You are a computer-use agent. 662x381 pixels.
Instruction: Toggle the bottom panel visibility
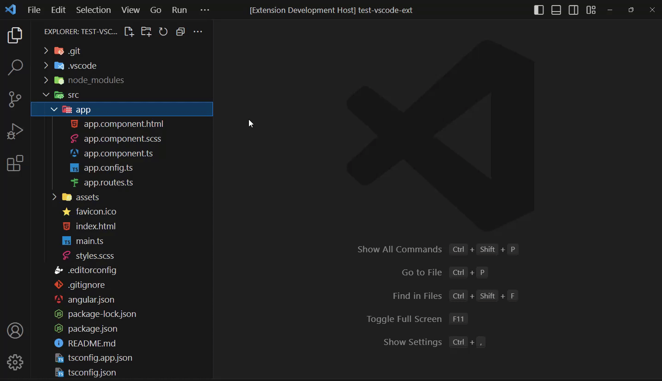tap(556, 10)
